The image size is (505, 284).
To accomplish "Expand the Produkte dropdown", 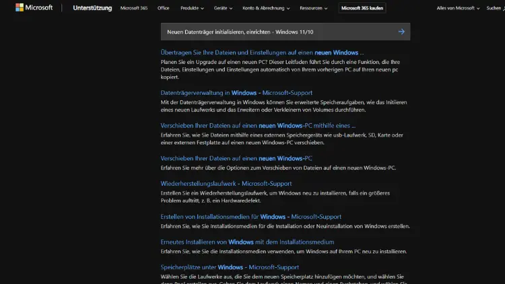I will [192, 8].
